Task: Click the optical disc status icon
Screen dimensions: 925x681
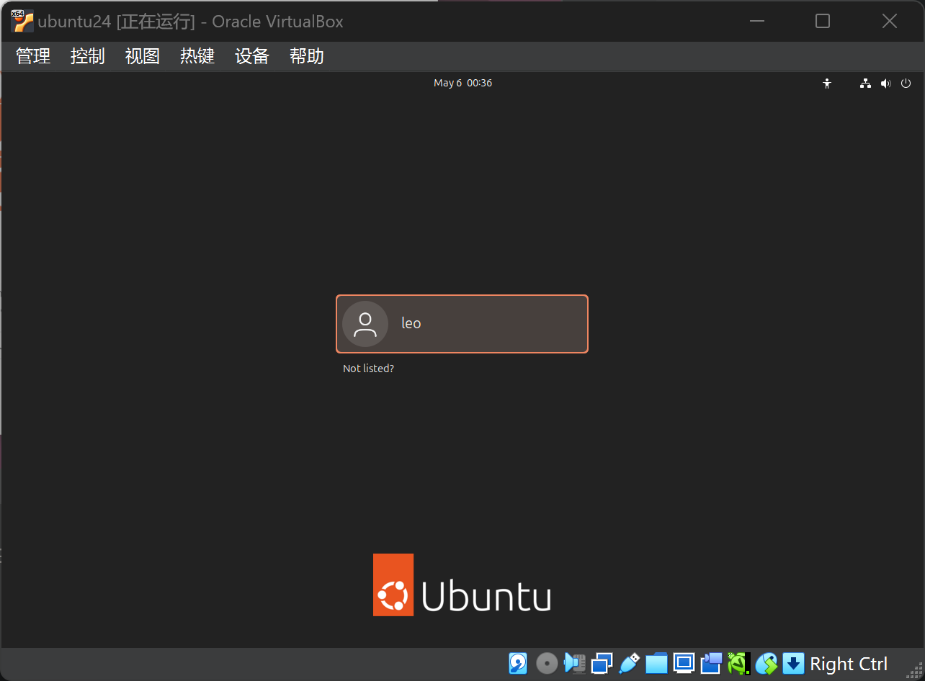Action: point(547,663)
